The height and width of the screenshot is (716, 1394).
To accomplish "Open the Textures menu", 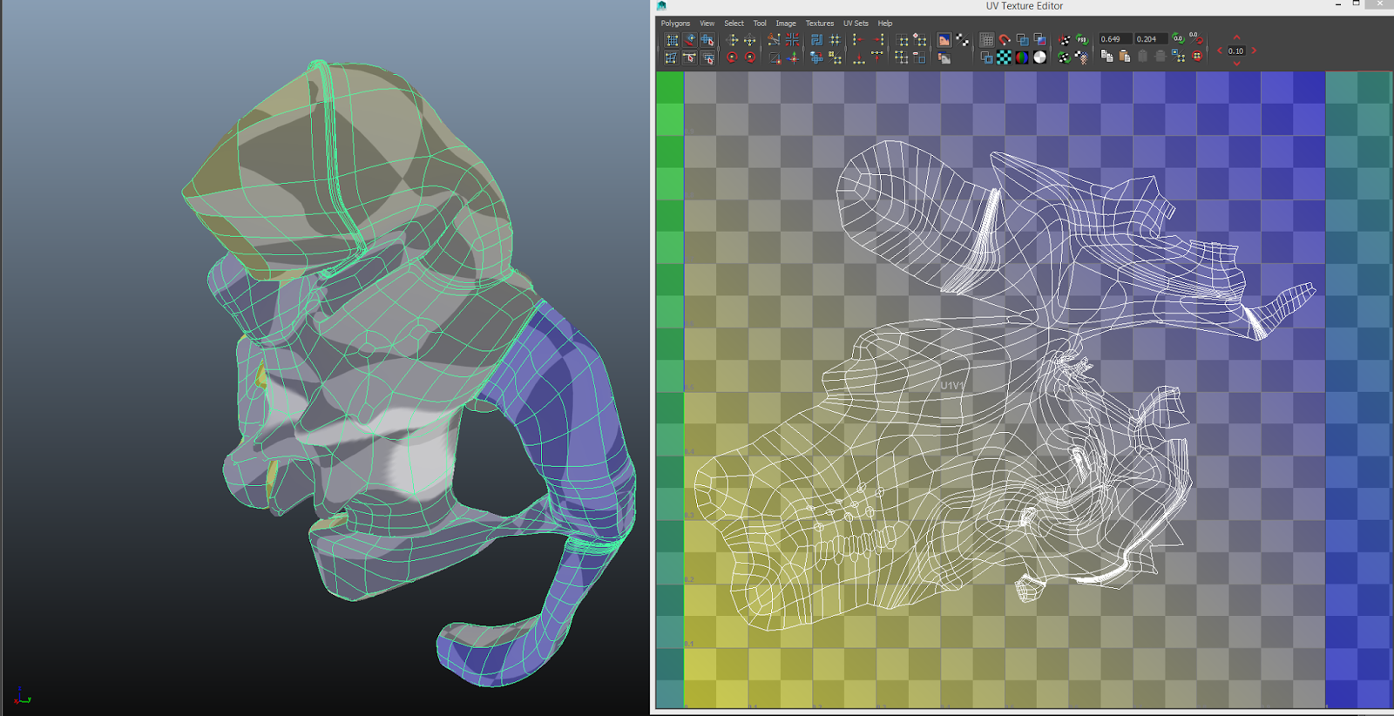I will pyautogui.click(x=819, y=24).
